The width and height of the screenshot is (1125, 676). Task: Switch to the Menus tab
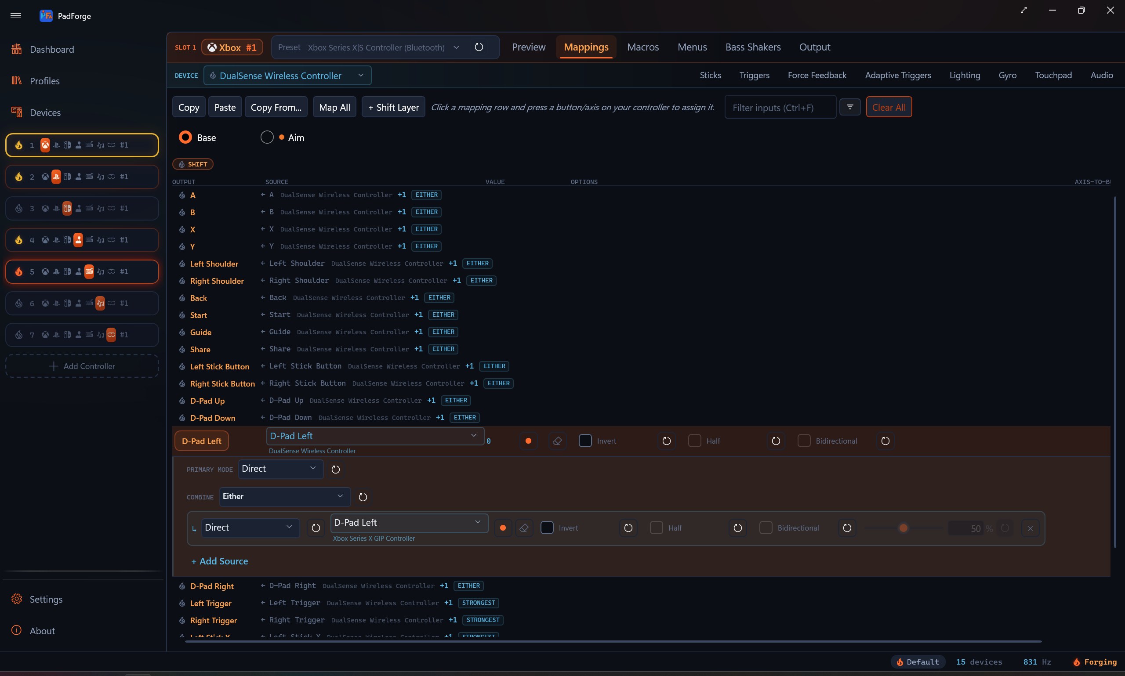692,47
